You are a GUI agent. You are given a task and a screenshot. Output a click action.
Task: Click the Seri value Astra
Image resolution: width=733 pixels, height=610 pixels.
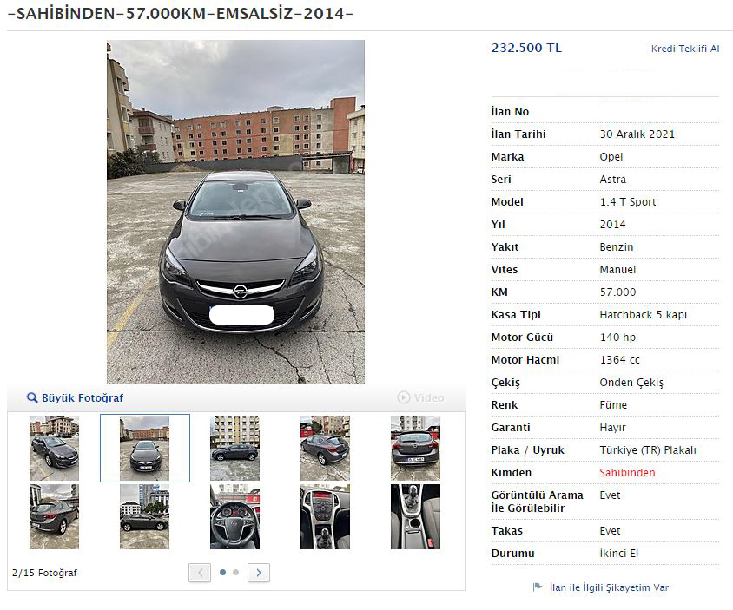612,180
